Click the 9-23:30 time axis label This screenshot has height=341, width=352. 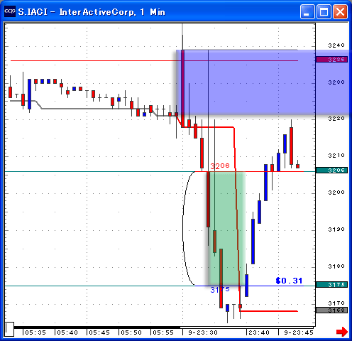point(203,332)
